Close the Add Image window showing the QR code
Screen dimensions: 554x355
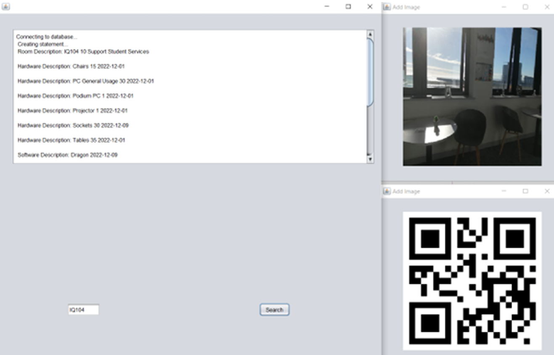tap(547, 191)
